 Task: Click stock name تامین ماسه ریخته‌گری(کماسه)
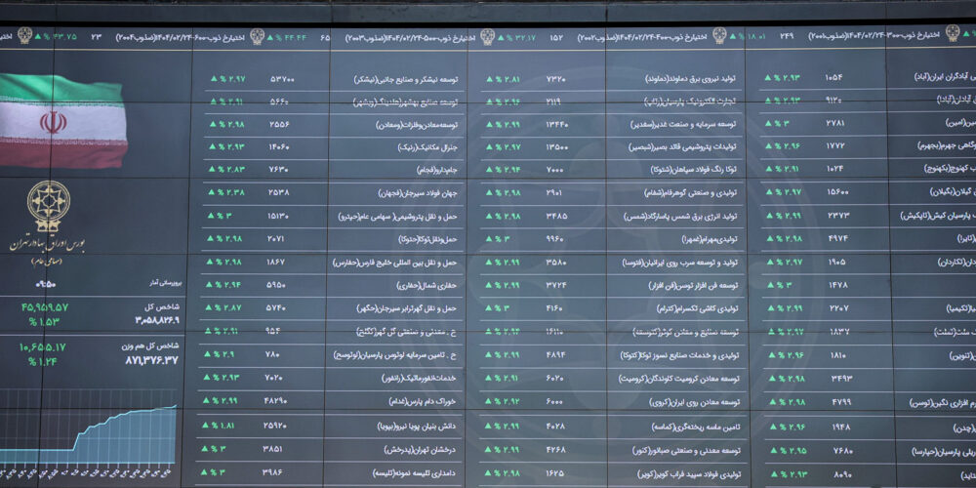694,427
